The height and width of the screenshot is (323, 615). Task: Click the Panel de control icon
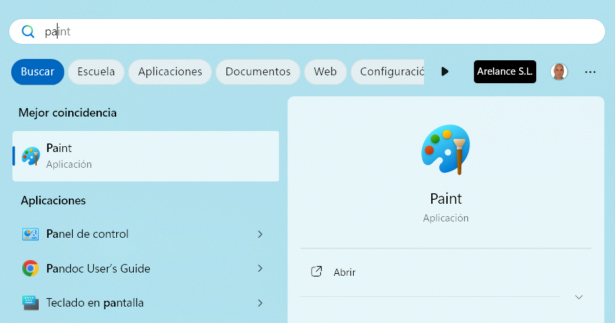(30, 234)
